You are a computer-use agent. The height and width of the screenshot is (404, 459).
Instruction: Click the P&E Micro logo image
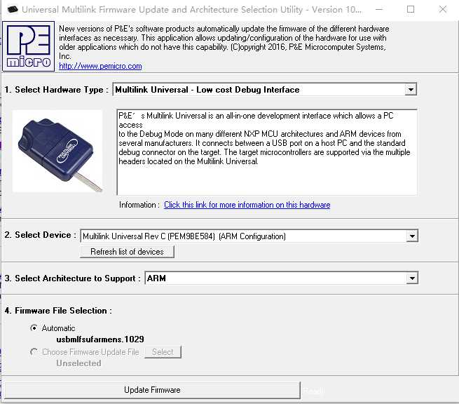pos(29,46)
